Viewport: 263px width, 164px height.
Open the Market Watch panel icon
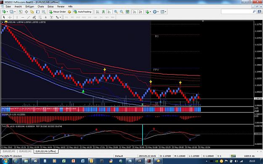(x=21, y=12)
